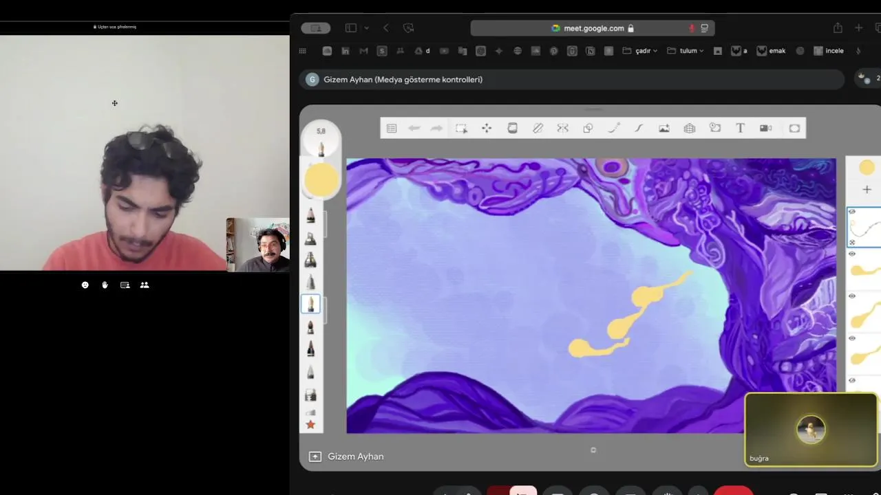Pick the Fill bucket tool
The image size is (881, 495).
click(512, 128)
